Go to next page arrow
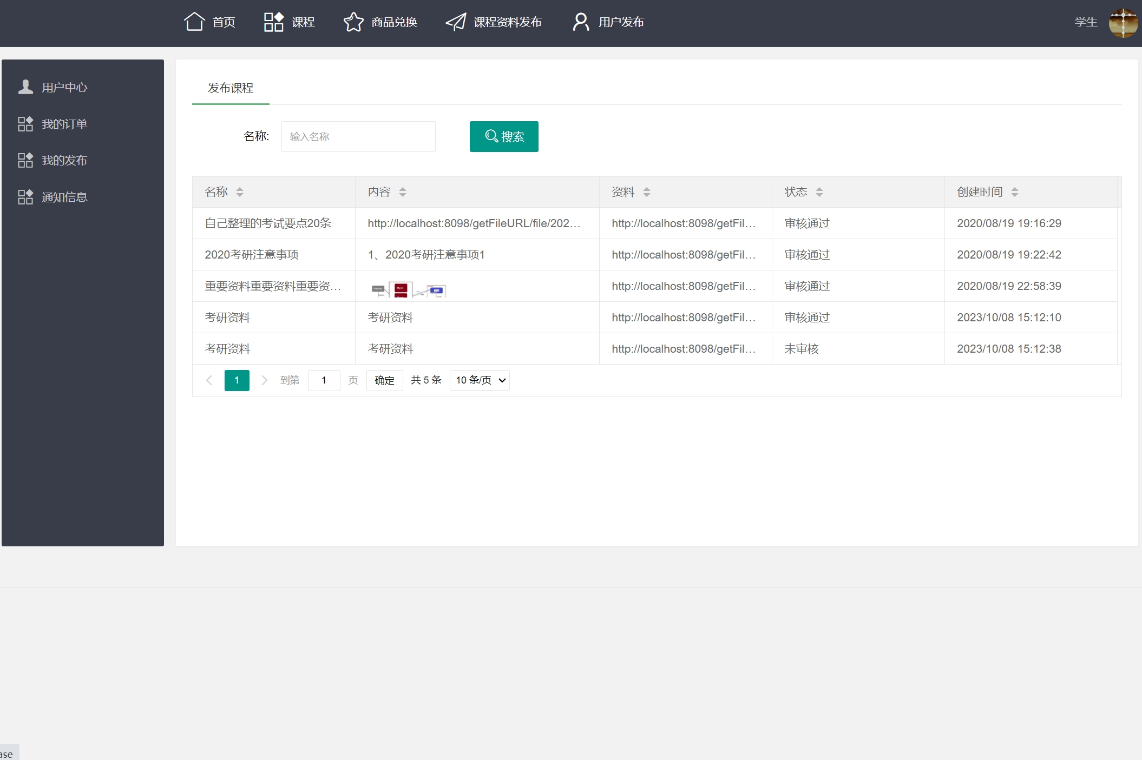Viewport: 1142px width, 760px height. pos(264,380)
